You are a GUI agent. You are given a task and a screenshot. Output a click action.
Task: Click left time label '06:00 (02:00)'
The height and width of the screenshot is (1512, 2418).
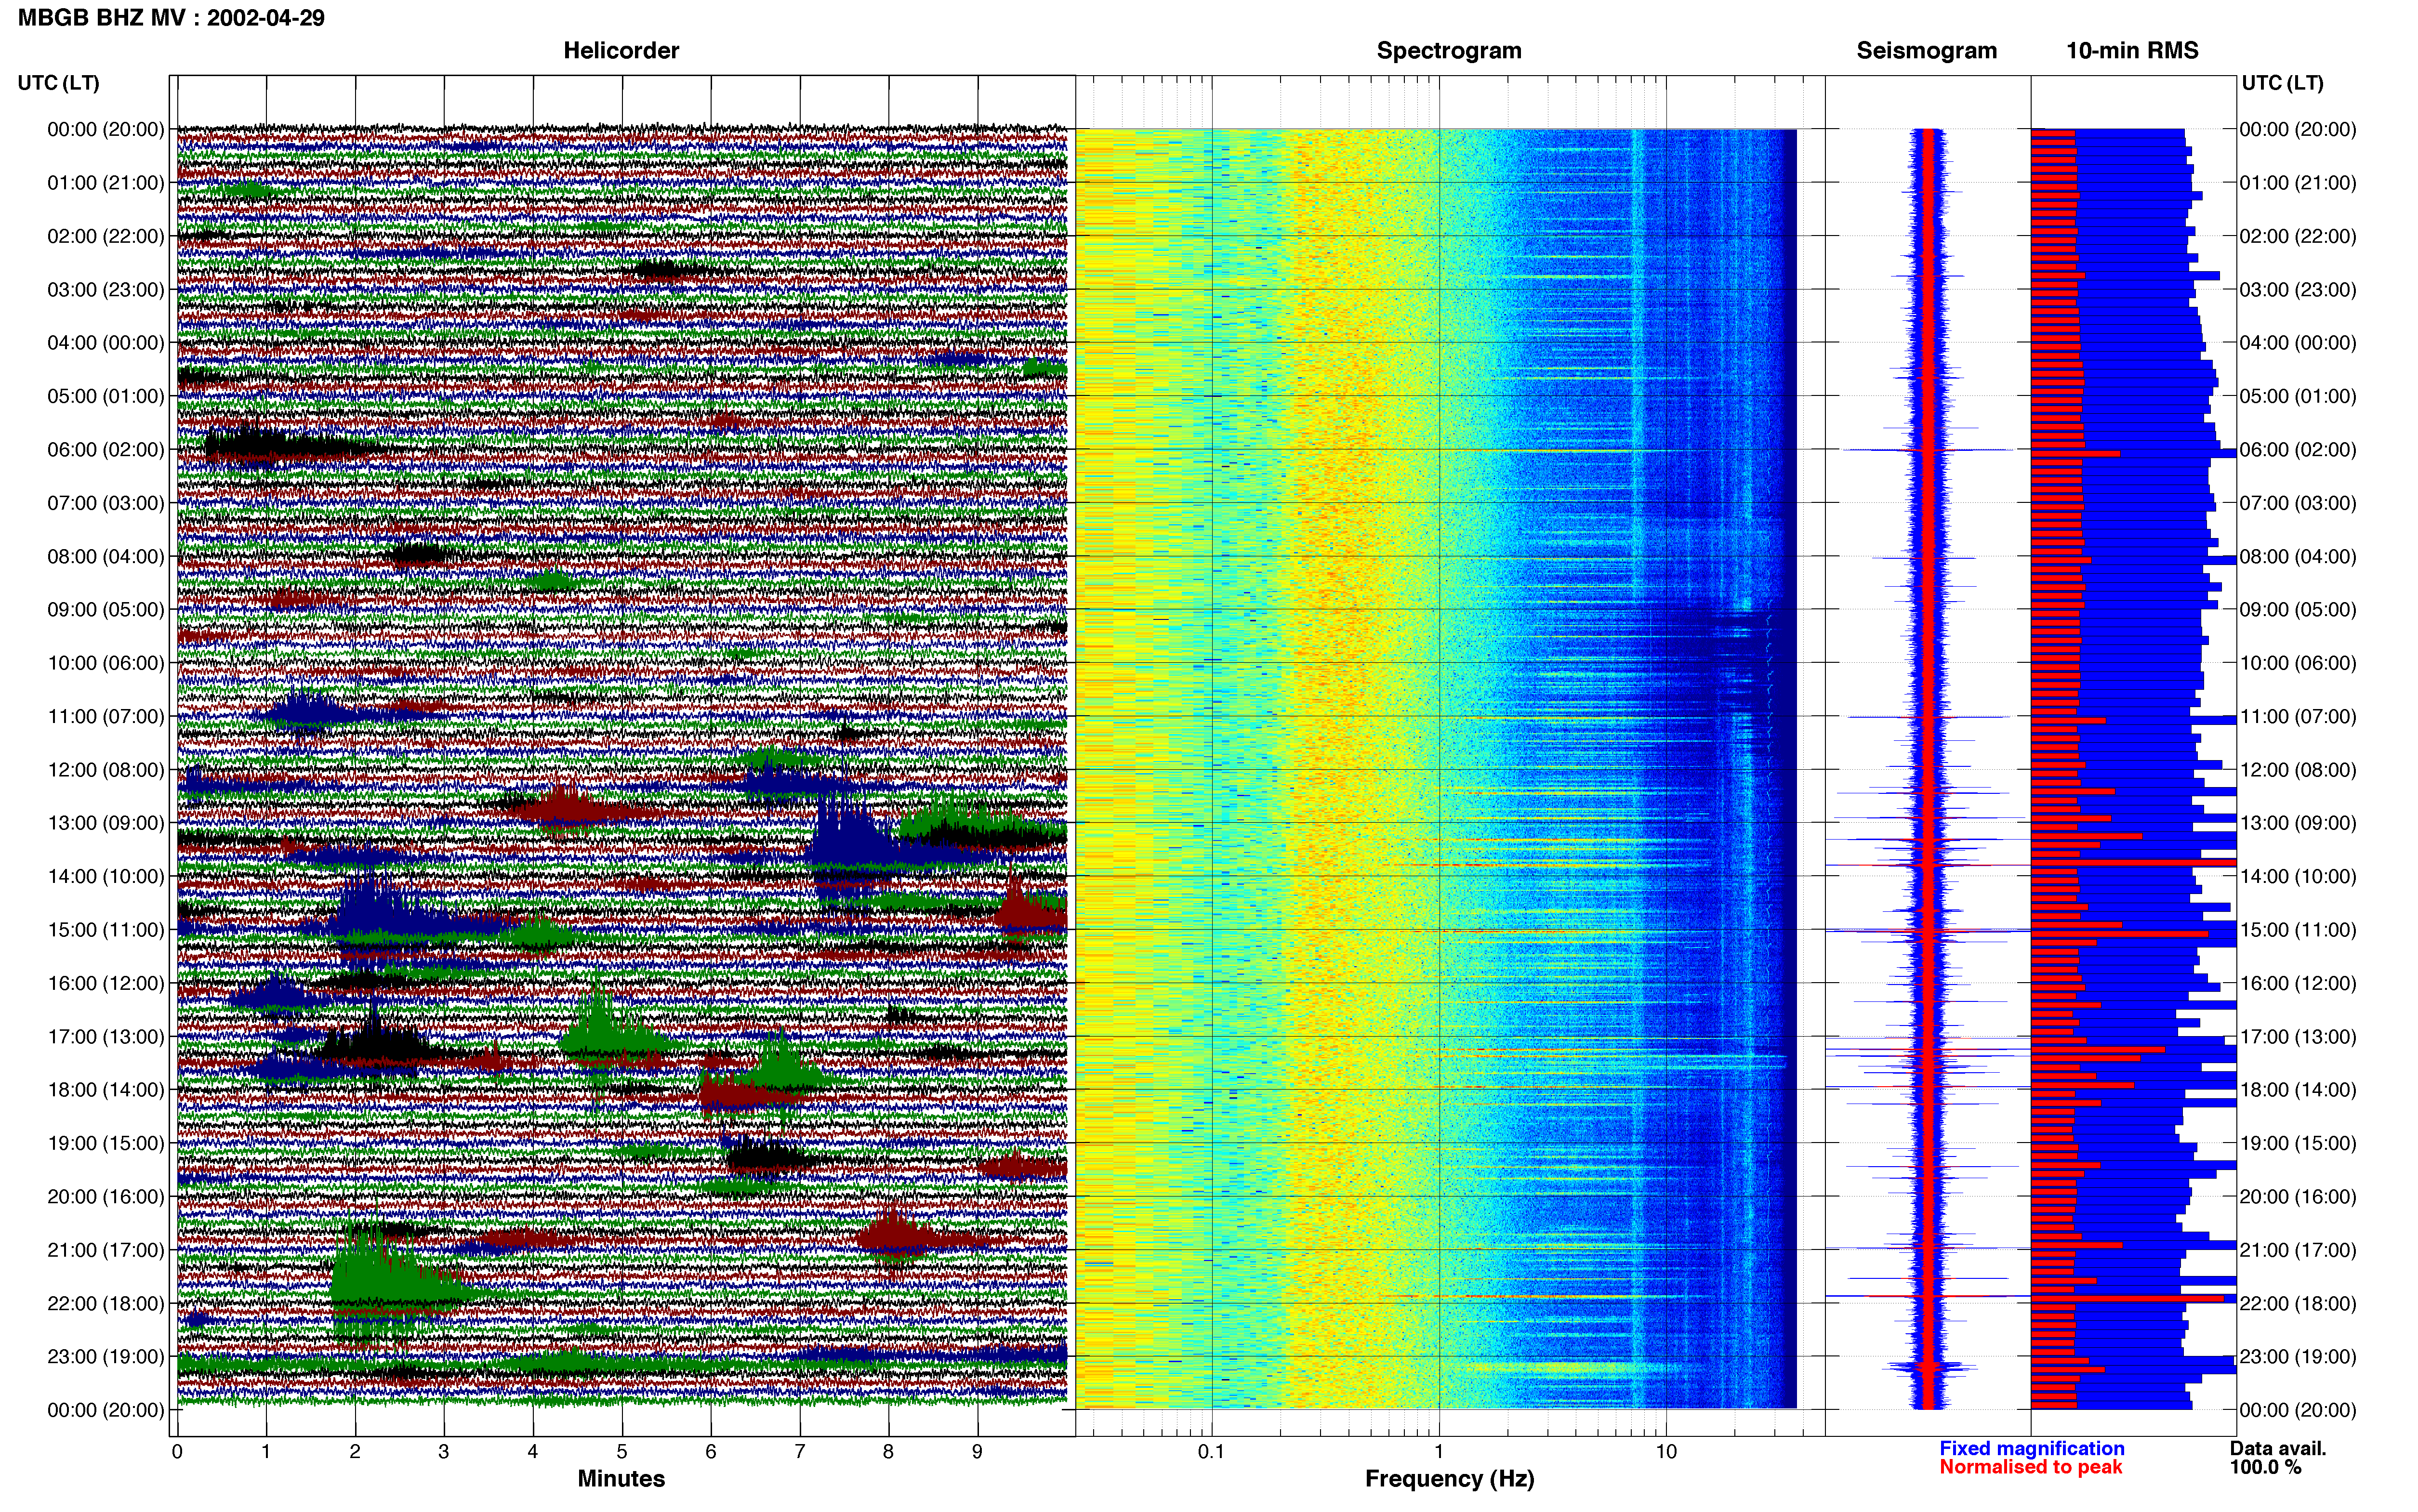tap(106, 450)
